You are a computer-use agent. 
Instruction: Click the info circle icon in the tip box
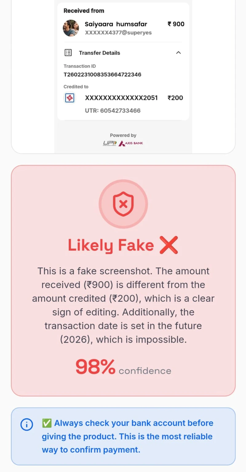[x=26, y=425]
